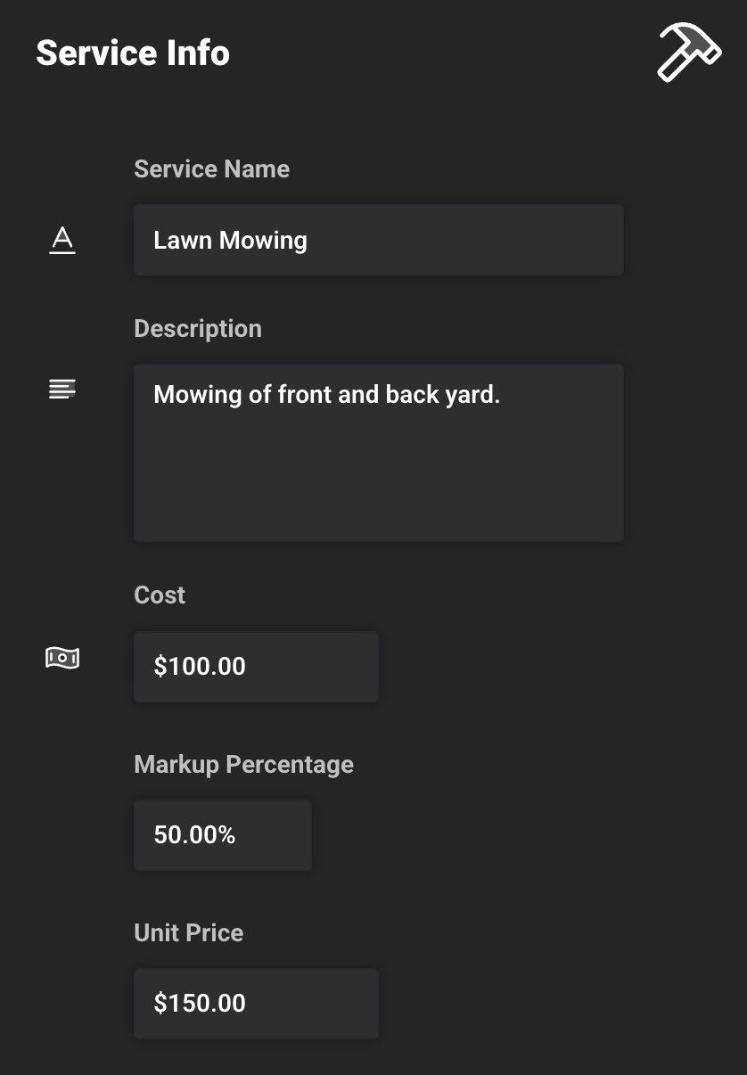Click the 50.00% markup value text

194,835
